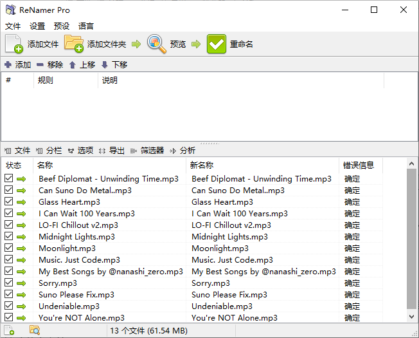
Task: Select the Suno Please Fix.mp3 file name
Action: coord(76,295)
